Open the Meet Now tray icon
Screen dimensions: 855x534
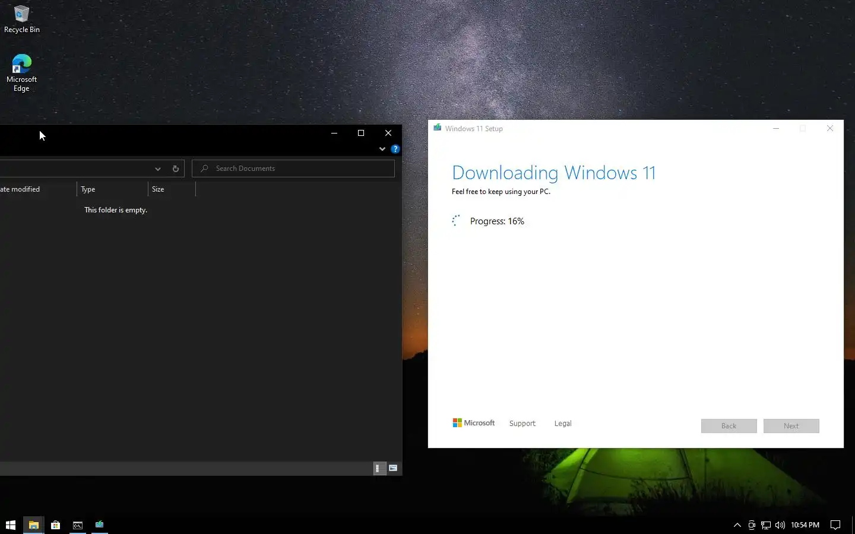(752, 525)
